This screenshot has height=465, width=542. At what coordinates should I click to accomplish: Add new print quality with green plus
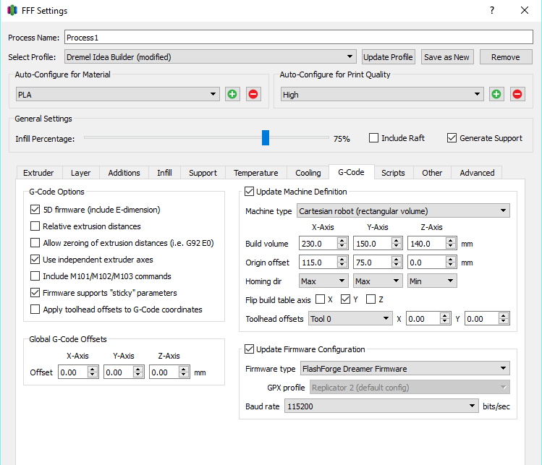pos(497,94)
